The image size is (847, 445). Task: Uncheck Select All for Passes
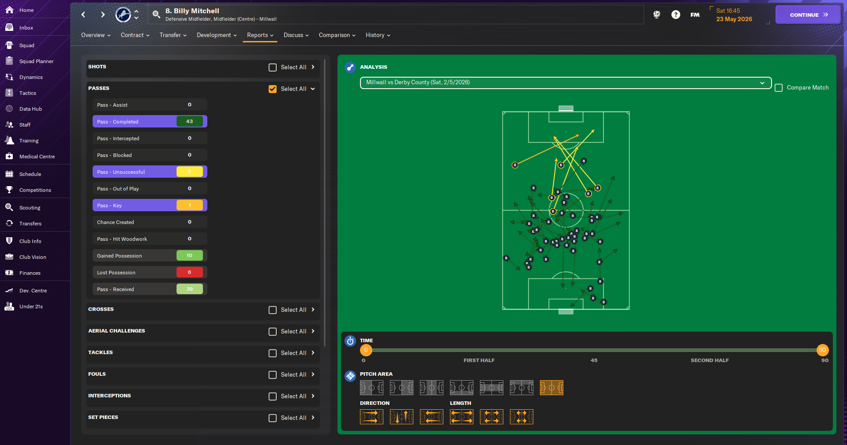(273, 89)
